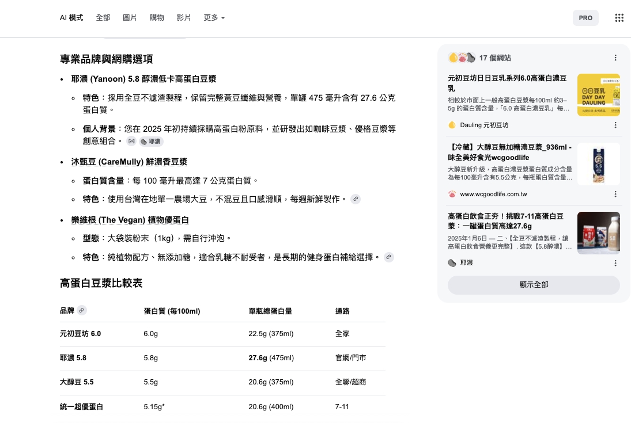The image size is (631, 423).
Task: Open the 大醇豆 carton thumbnail
Action: tap(598, 164)
